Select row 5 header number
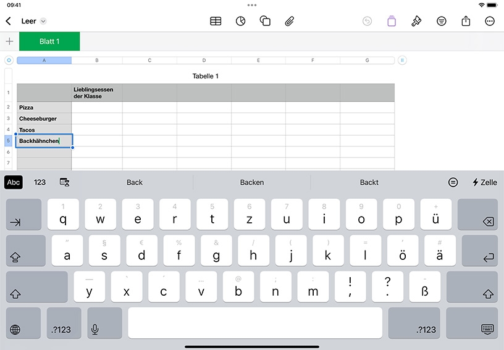504x350 pixels. 9,141
